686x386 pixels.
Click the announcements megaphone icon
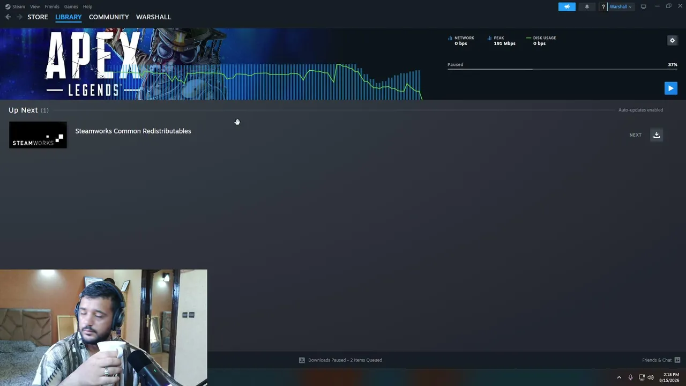(x=566, y=6)
